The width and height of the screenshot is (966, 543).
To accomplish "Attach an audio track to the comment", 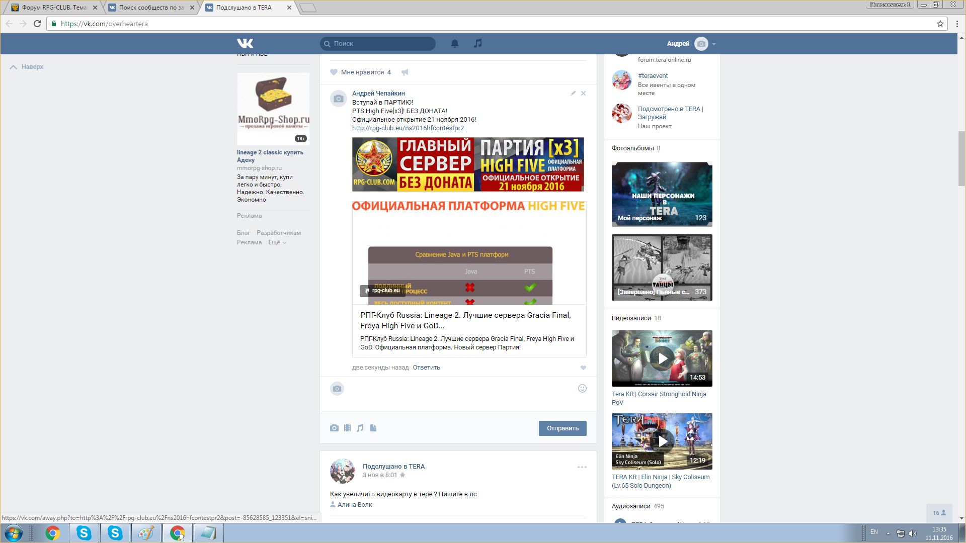I will (x=360, y=428).
